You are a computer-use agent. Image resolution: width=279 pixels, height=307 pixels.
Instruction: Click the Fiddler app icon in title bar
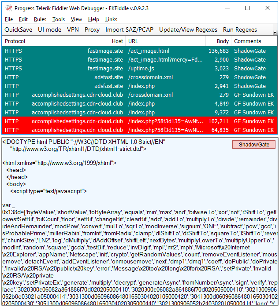[x=7, y=8]
